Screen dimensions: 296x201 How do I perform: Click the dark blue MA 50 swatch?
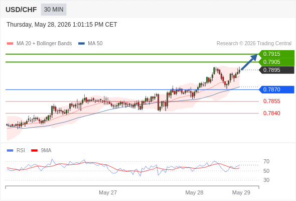(81, 44)
